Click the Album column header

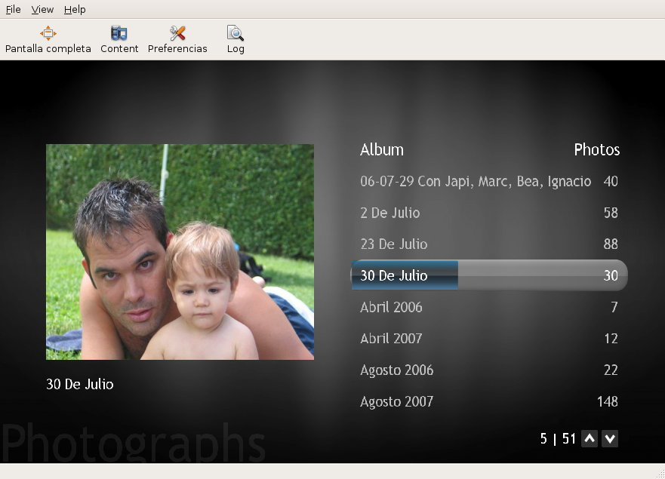click(382, 150)
